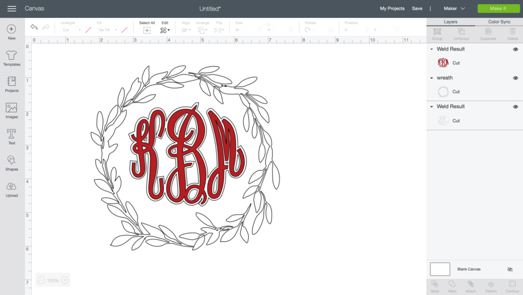Switch to the Color Sync tab
523x295 pixels.
tap(499, 21)
